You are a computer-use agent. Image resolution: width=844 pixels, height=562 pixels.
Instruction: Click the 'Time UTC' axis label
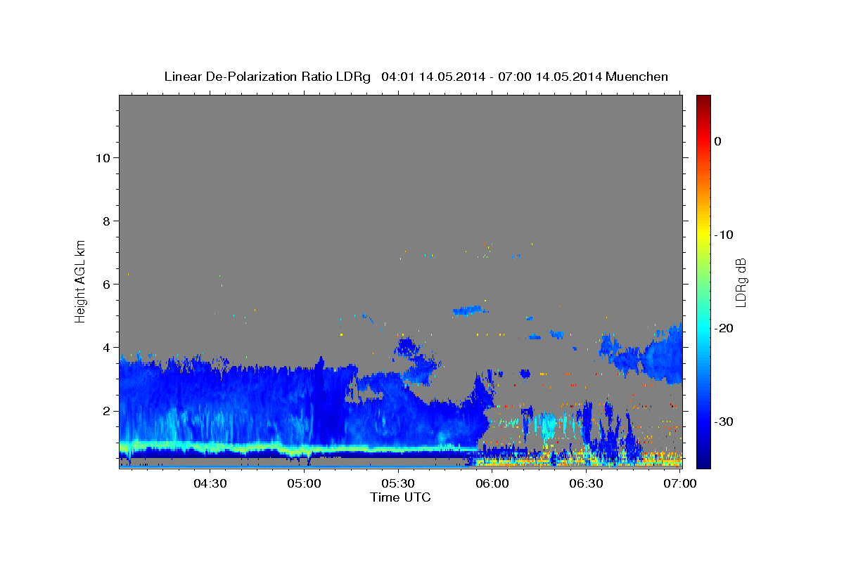pyautogui.click(x=400, y=497)
